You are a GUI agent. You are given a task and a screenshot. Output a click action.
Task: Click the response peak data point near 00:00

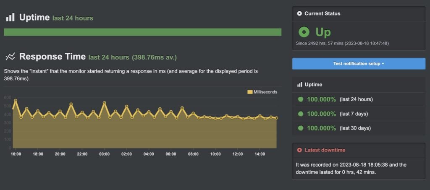pyautogui.click(x=105, y=102)
